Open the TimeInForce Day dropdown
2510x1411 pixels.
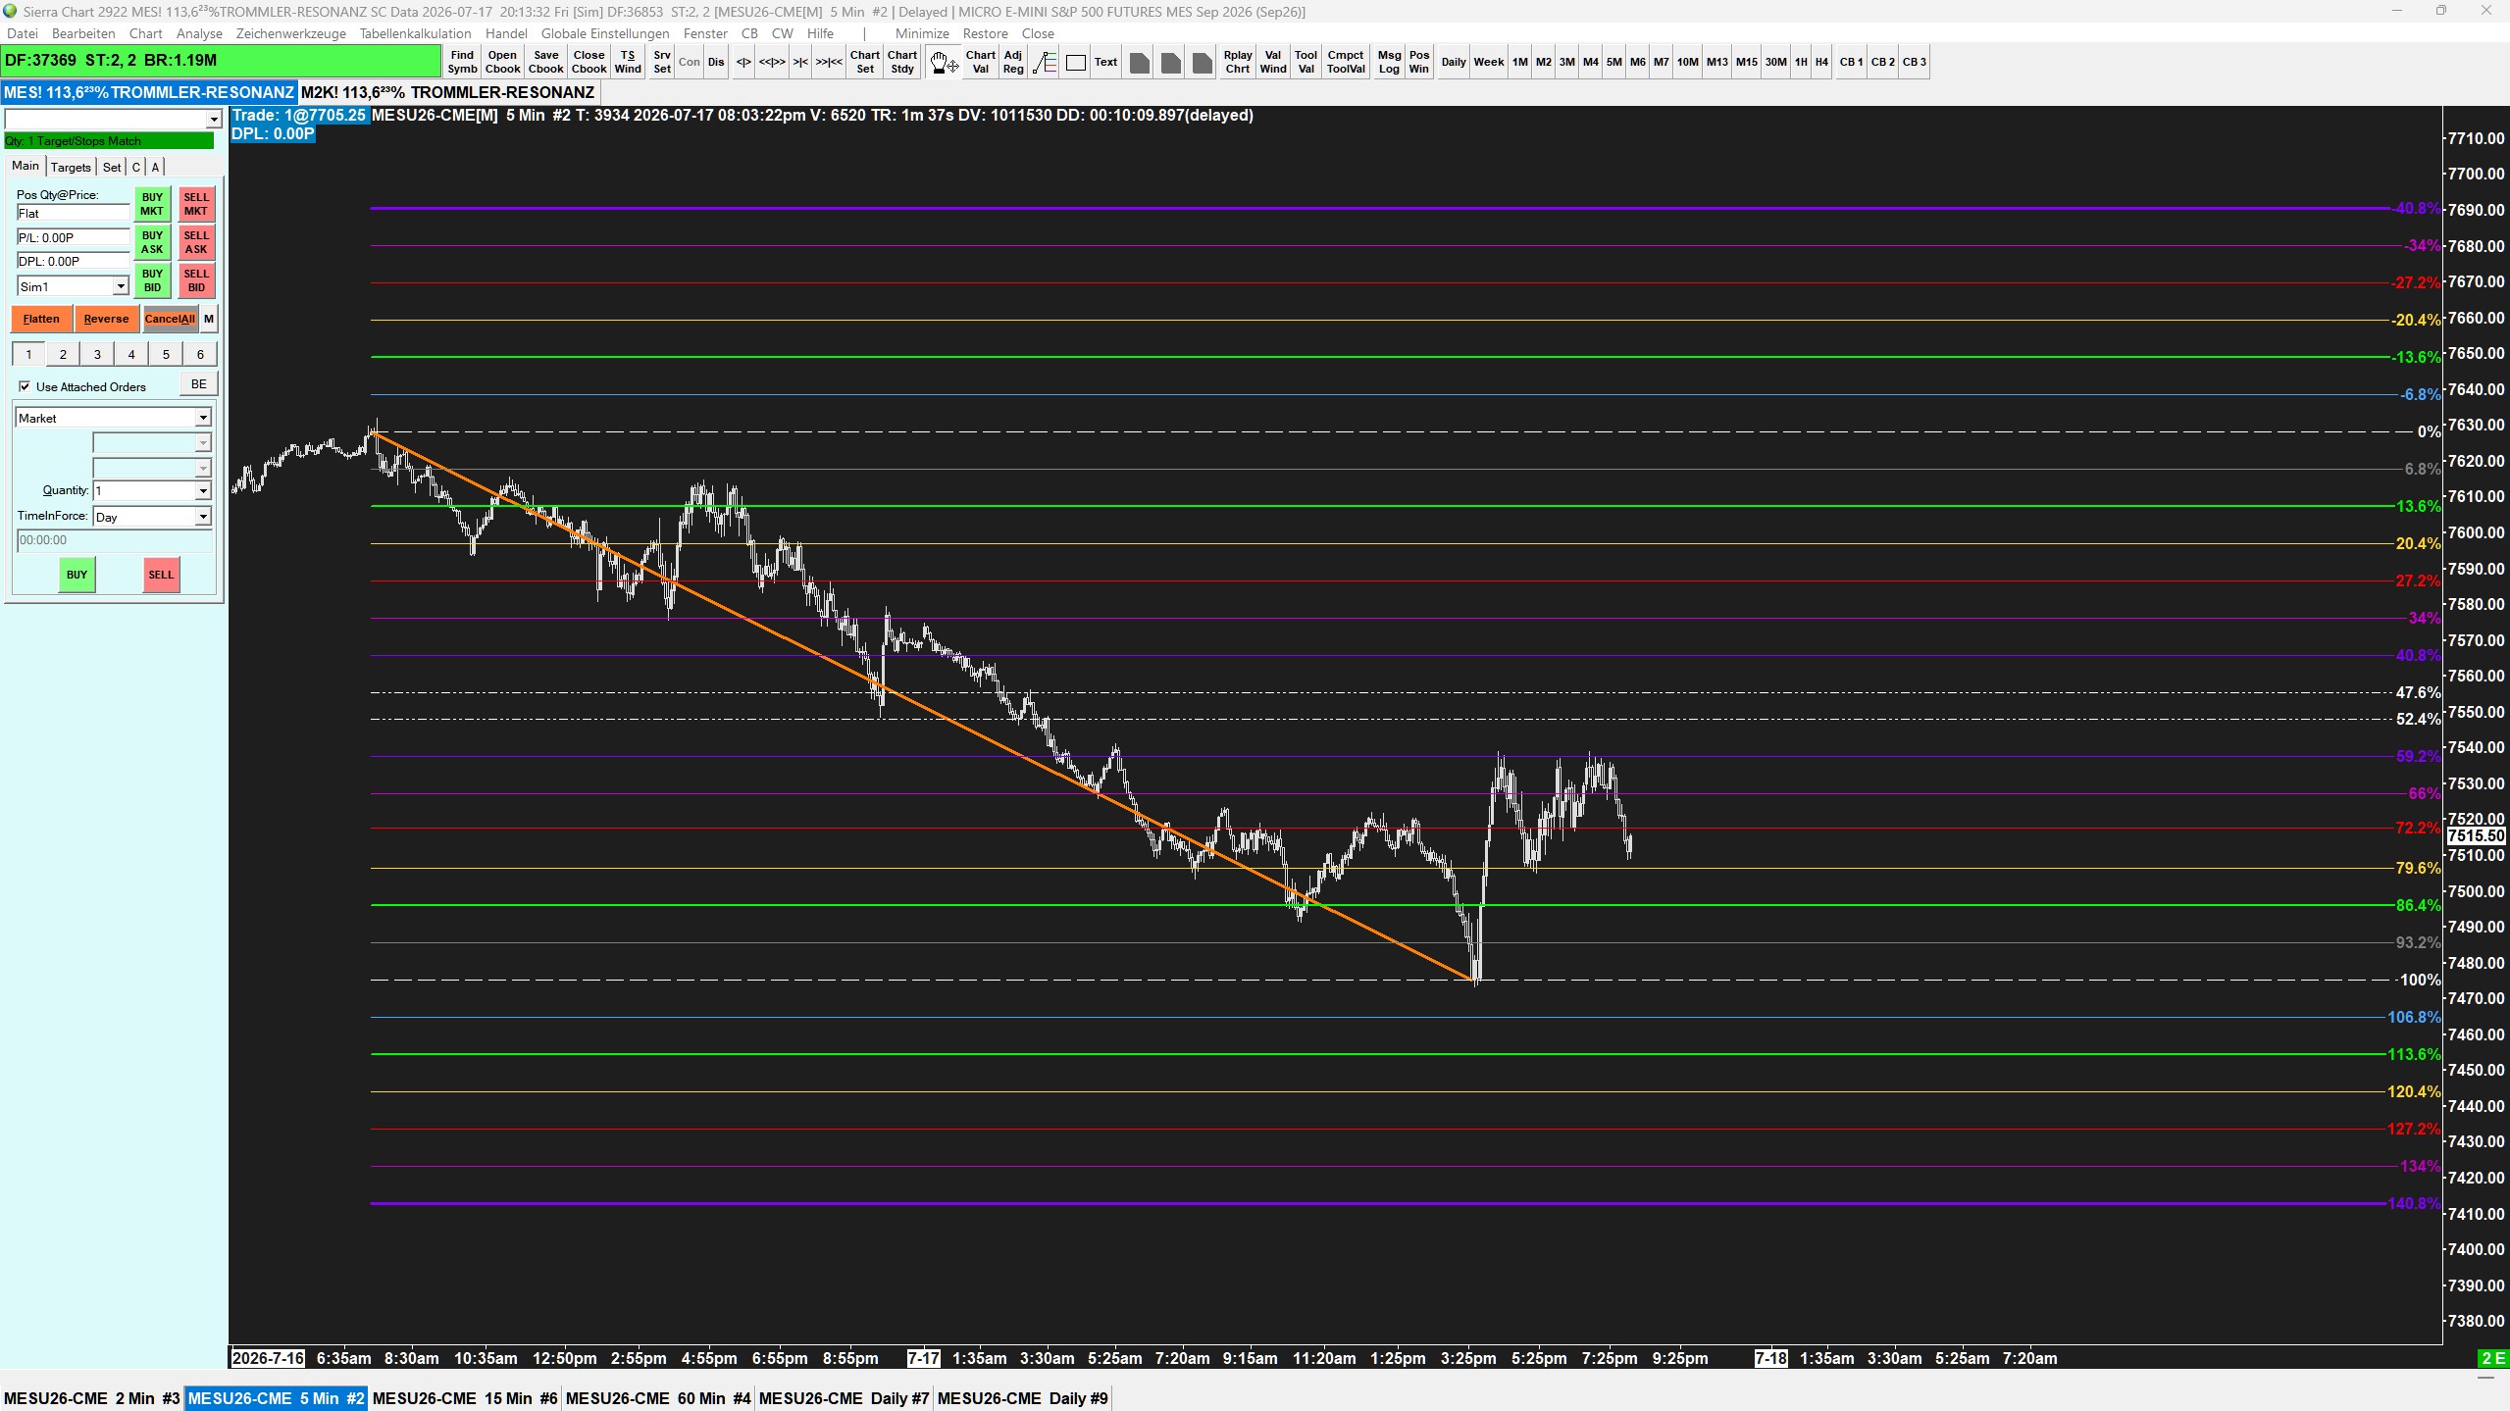[203, 517]
